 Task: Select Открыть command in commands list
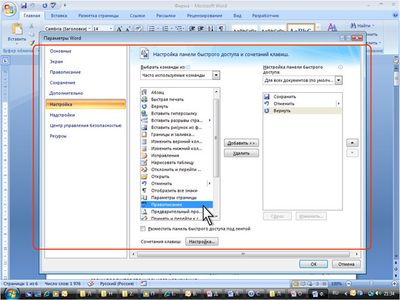[177, 177]
